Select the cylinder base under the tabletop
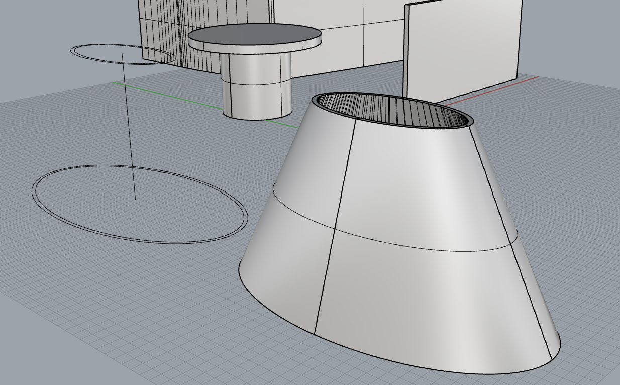This screenshot has width=620, height=385. [x=257, y=86]
